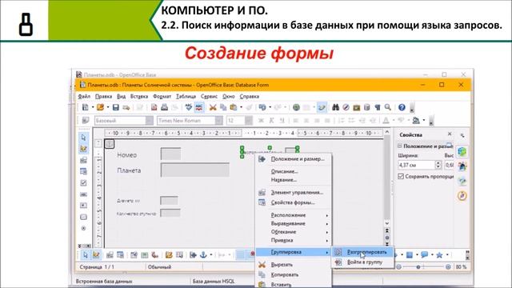The image size is (512, 288).
Task: Open the Navigator compass icon in the toolbar
Action: [x=346, y=107]
